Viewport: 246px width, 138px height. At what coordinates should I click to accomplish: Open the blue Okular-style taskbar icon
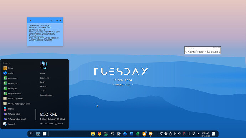pos(125,134)
